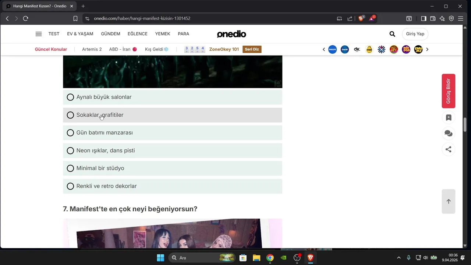This screenshot has width=471, height=265.
Task: Open YEMEK menu item
Action: pos(163,34)
